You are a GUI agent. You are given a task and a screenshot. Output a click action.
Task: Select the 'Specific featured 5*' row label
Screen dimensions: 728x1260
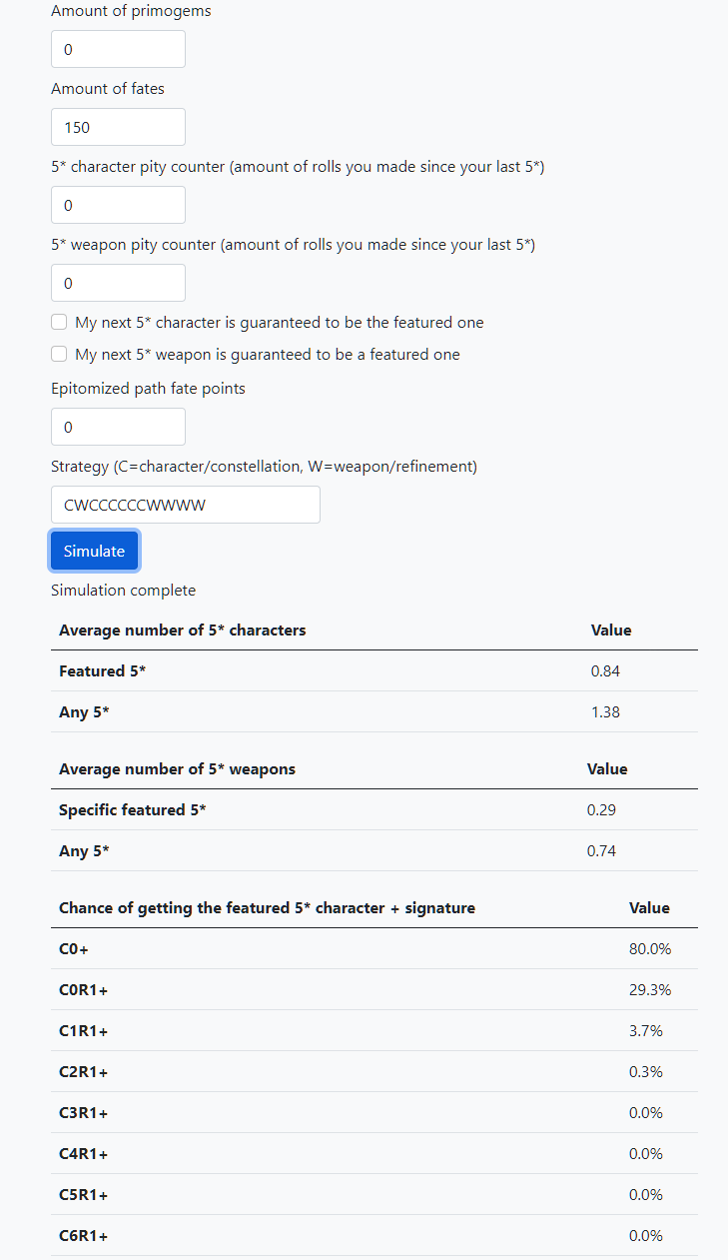coord(132,810)
